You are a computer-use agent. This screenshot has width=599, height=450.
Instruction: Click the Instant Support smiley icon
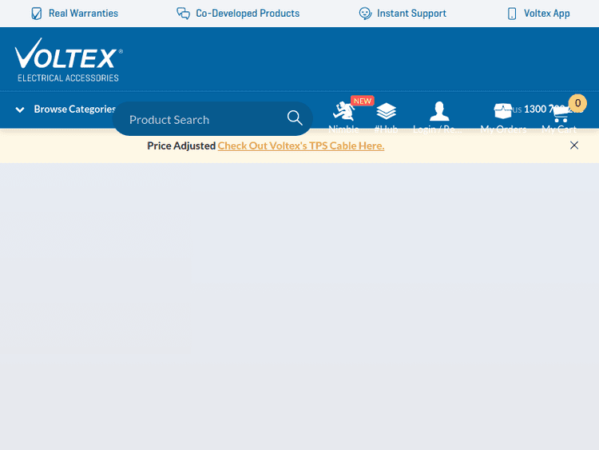365,14
